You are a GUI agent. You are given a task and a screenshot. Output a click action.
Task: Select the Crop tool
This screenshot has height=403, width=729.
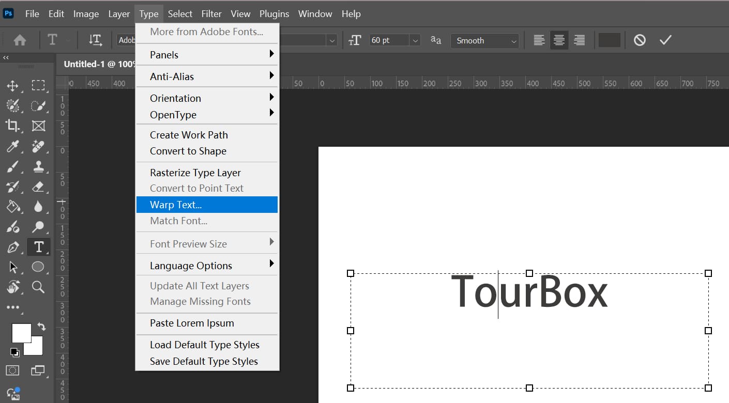[x=14, y=126]
